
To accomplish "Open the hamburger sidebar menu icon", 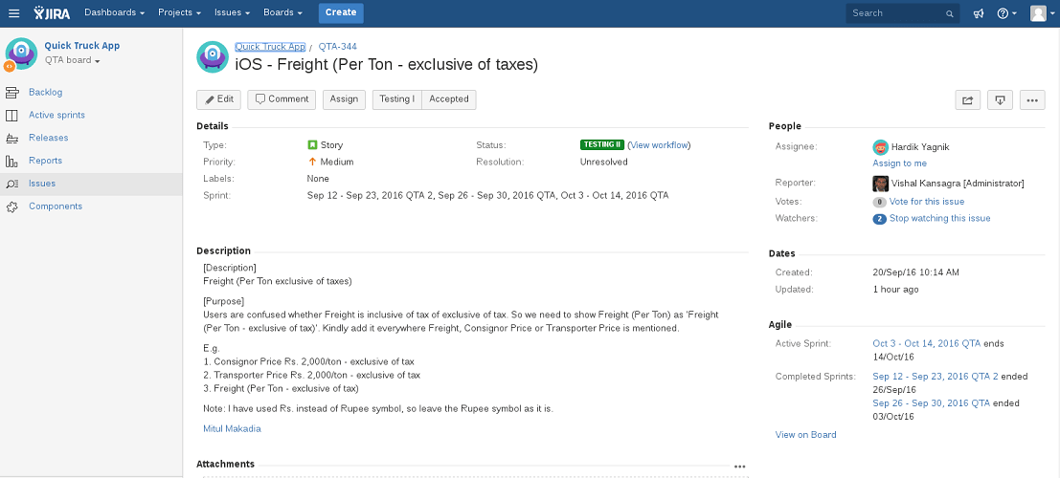I will click(13, 12).
